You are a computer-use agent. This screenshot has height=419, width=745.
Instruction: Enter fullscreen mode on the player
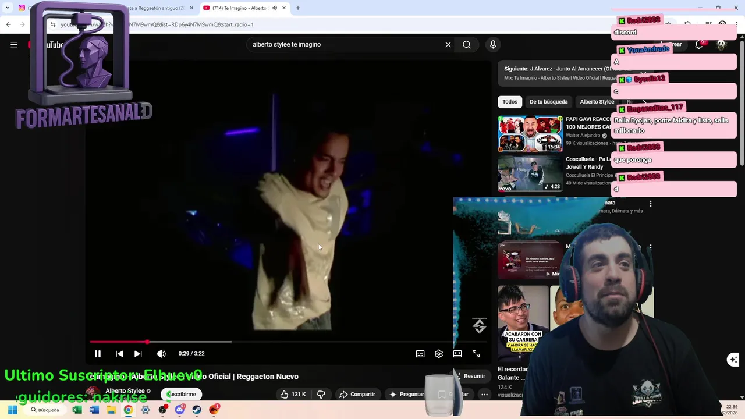pos(476,353)
